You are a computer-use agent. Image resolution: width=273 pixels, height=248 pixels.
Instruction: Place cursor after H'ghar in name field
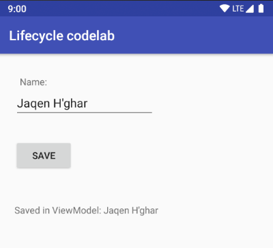[89, 104]
